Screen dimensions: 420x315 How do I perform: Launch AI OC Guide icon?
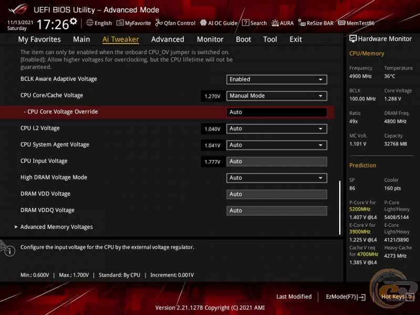pyautogui.click(x=203, y=23)
